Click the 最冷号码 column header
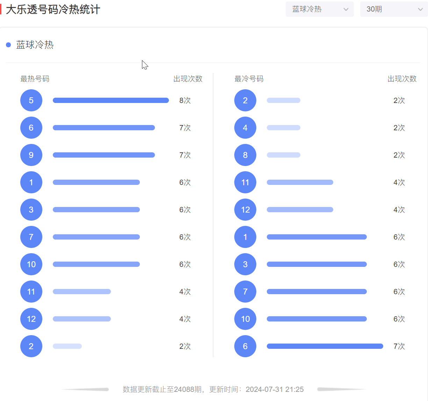The image size is (428, 401). coord(249,79)
